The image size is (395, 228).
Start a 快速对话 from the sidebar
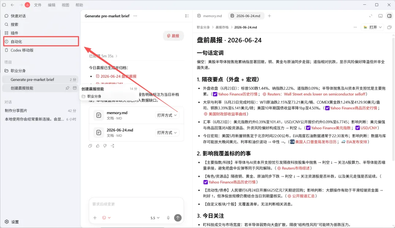(x=41, y=16)
